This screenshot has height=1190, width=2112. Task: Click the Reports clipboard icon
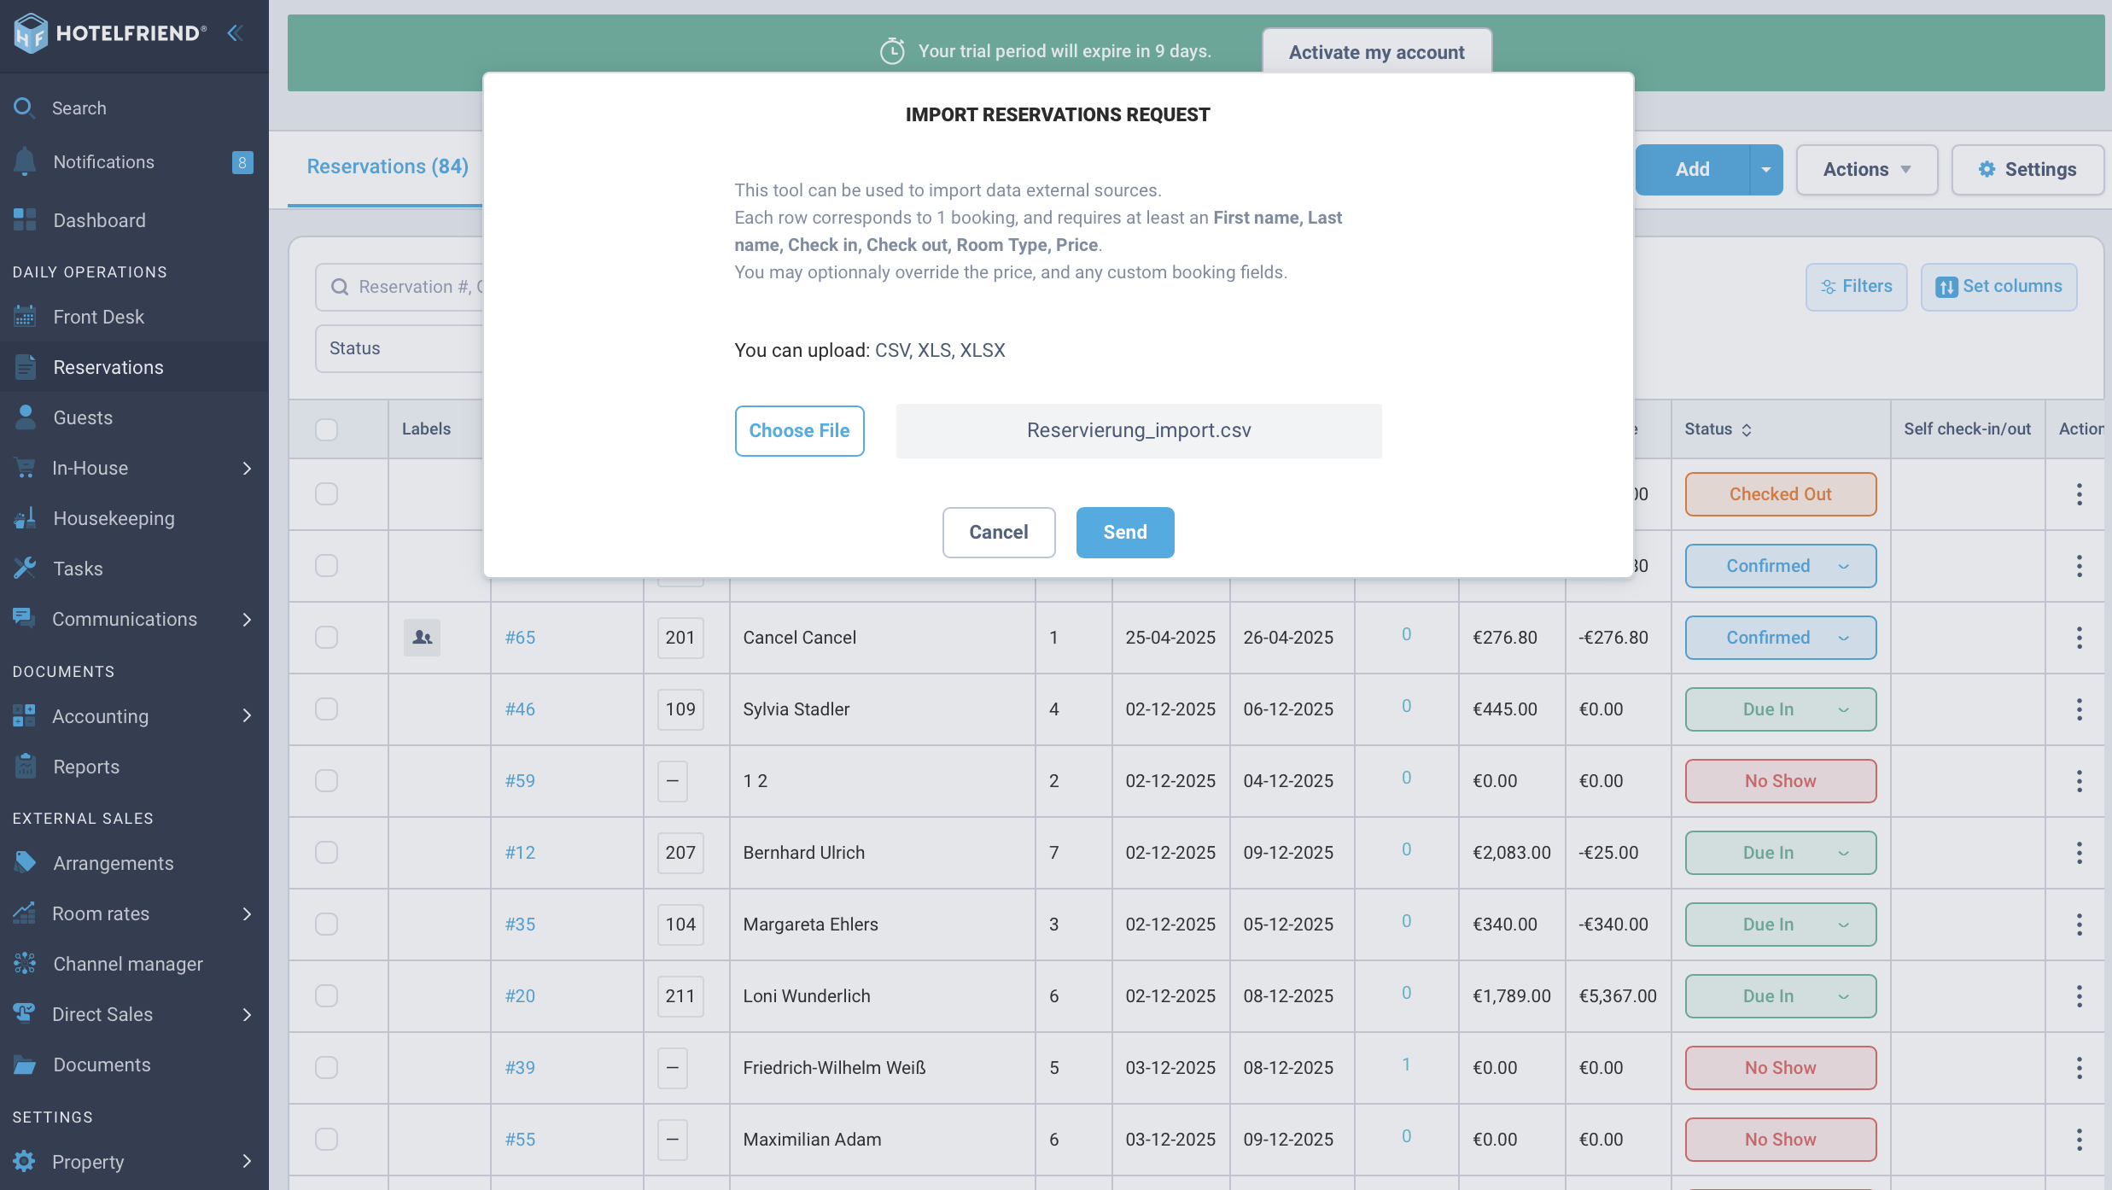[26, 766]
